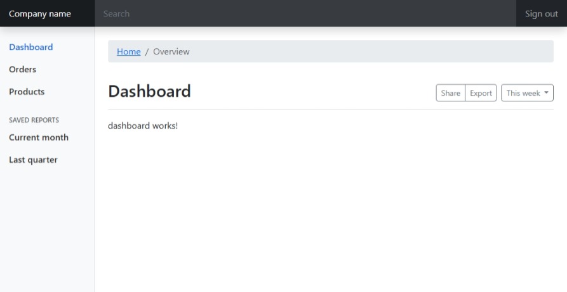Screen dimensions: 567x292
Task: Click the caret arrow beside This week
Action: [546, 93]
